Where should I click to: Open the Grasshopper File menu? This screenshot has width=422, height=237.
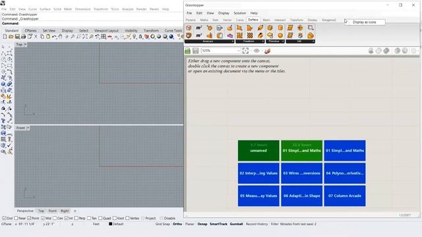[x=189, y=13]
